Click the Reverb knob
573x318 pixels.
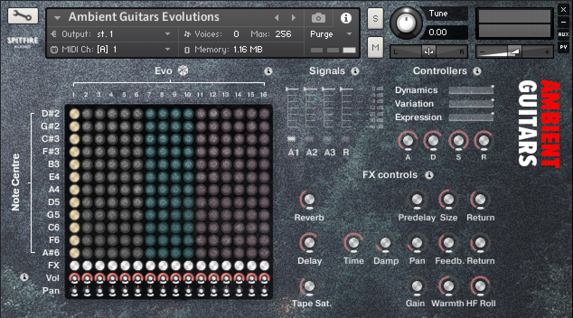309,200
